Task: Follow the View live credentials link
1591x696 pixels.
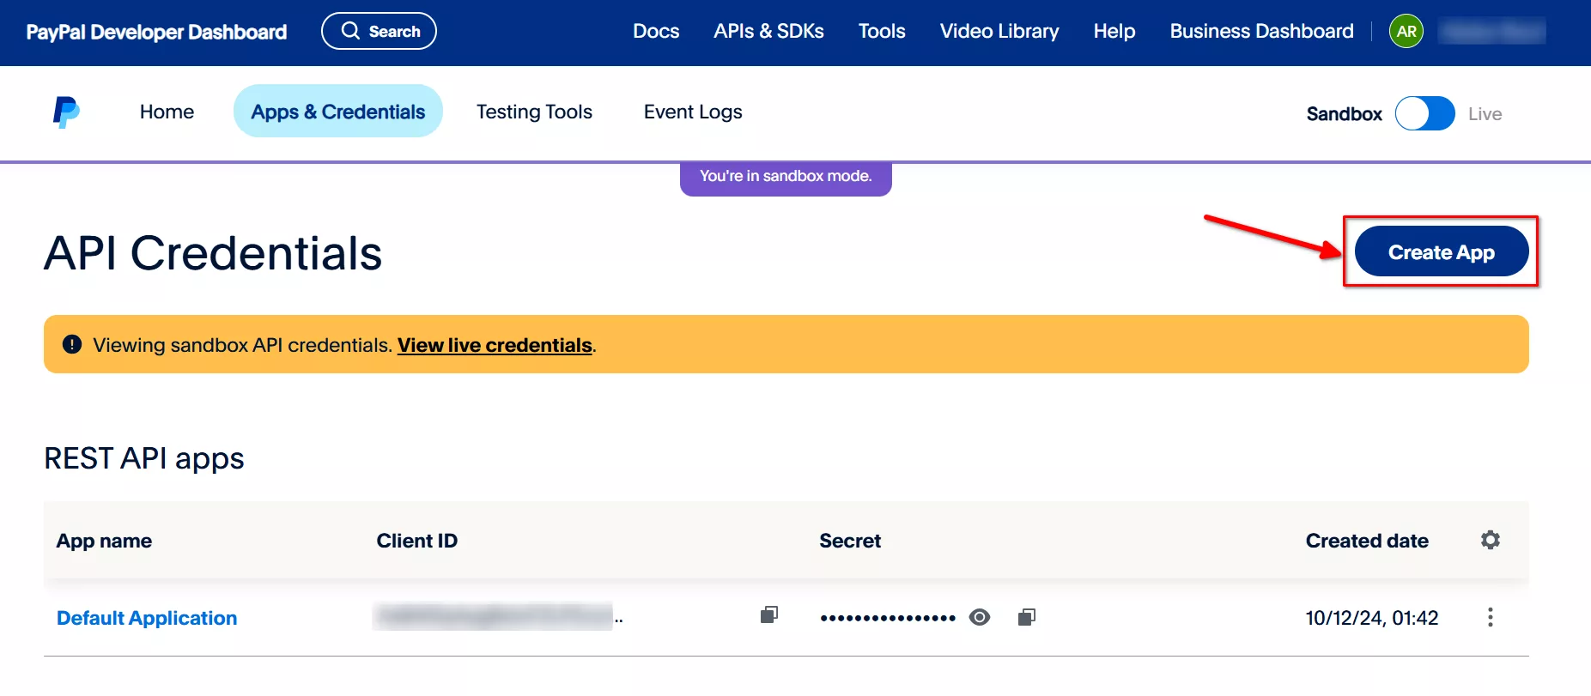Action: pos(495,345)
